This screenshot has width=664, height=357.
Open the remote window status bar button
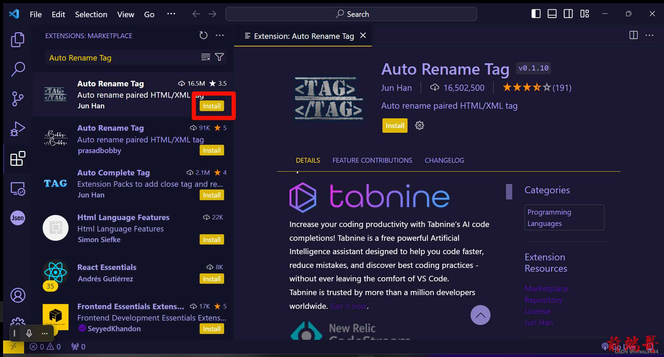pyautogui.click(x=13, y=346)
